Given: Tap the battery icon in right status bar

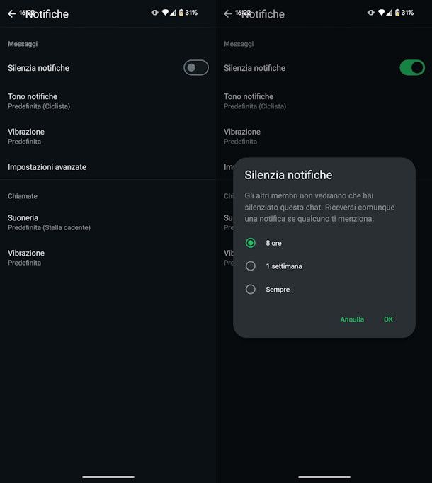Looking at the screenshot, I should [397, 13].
